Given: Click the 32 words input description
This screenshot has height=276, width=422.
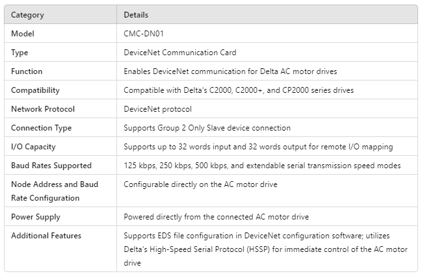Looking at the screenshot, I should 259,147.
